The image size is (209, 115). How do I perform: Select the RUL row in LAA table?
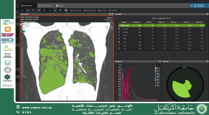(x=161, y=35)
